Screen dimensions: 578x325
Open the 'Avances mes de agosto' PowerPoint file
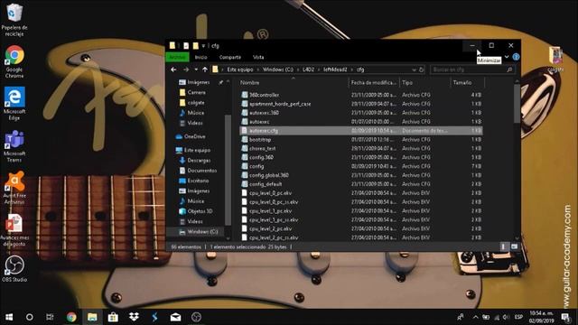click(x=14, y=230)
